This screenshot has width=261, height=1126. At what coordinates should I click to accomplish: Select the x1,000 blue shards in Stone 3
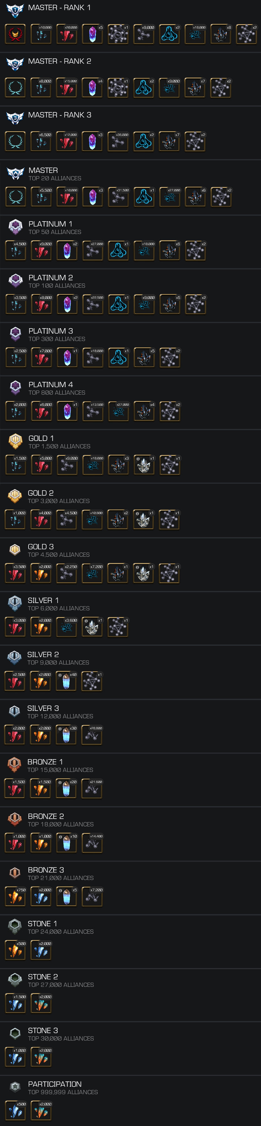[15, 1057]
